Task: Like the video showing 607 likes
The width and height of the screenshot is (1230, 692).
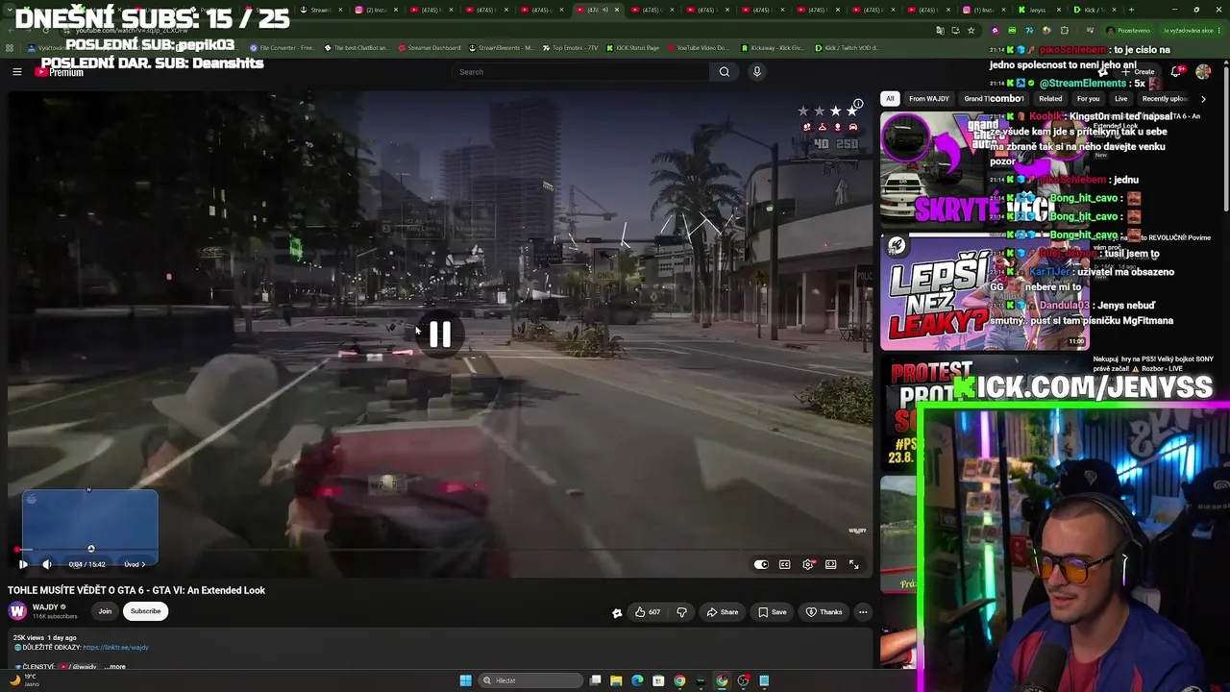Action: pos(647,612)
